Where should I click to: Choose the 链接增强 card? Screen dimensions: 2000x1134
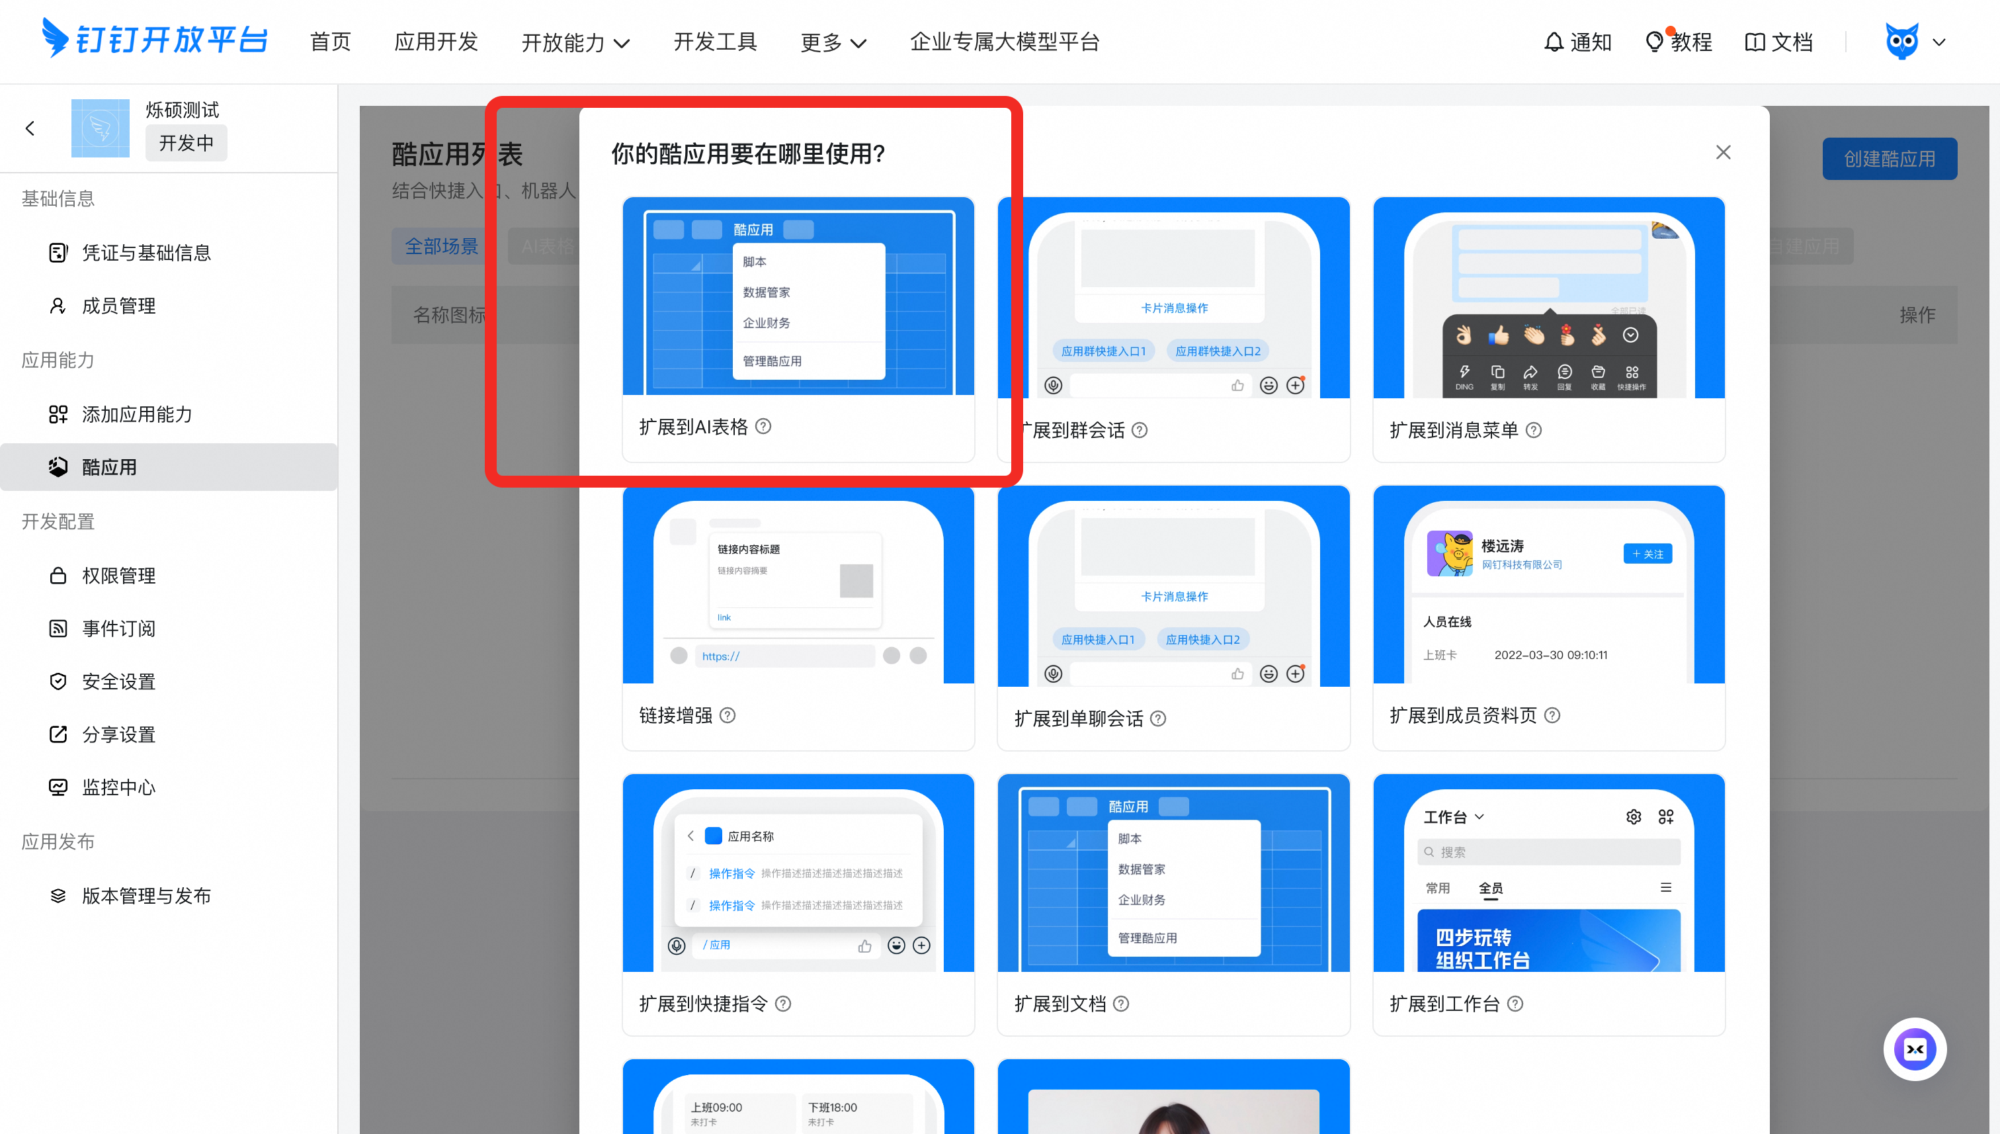pos(798,618)
